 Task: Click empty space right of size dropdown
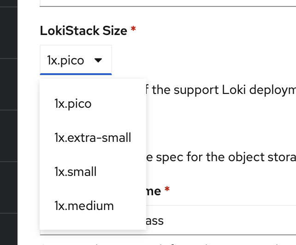point(203,60)
